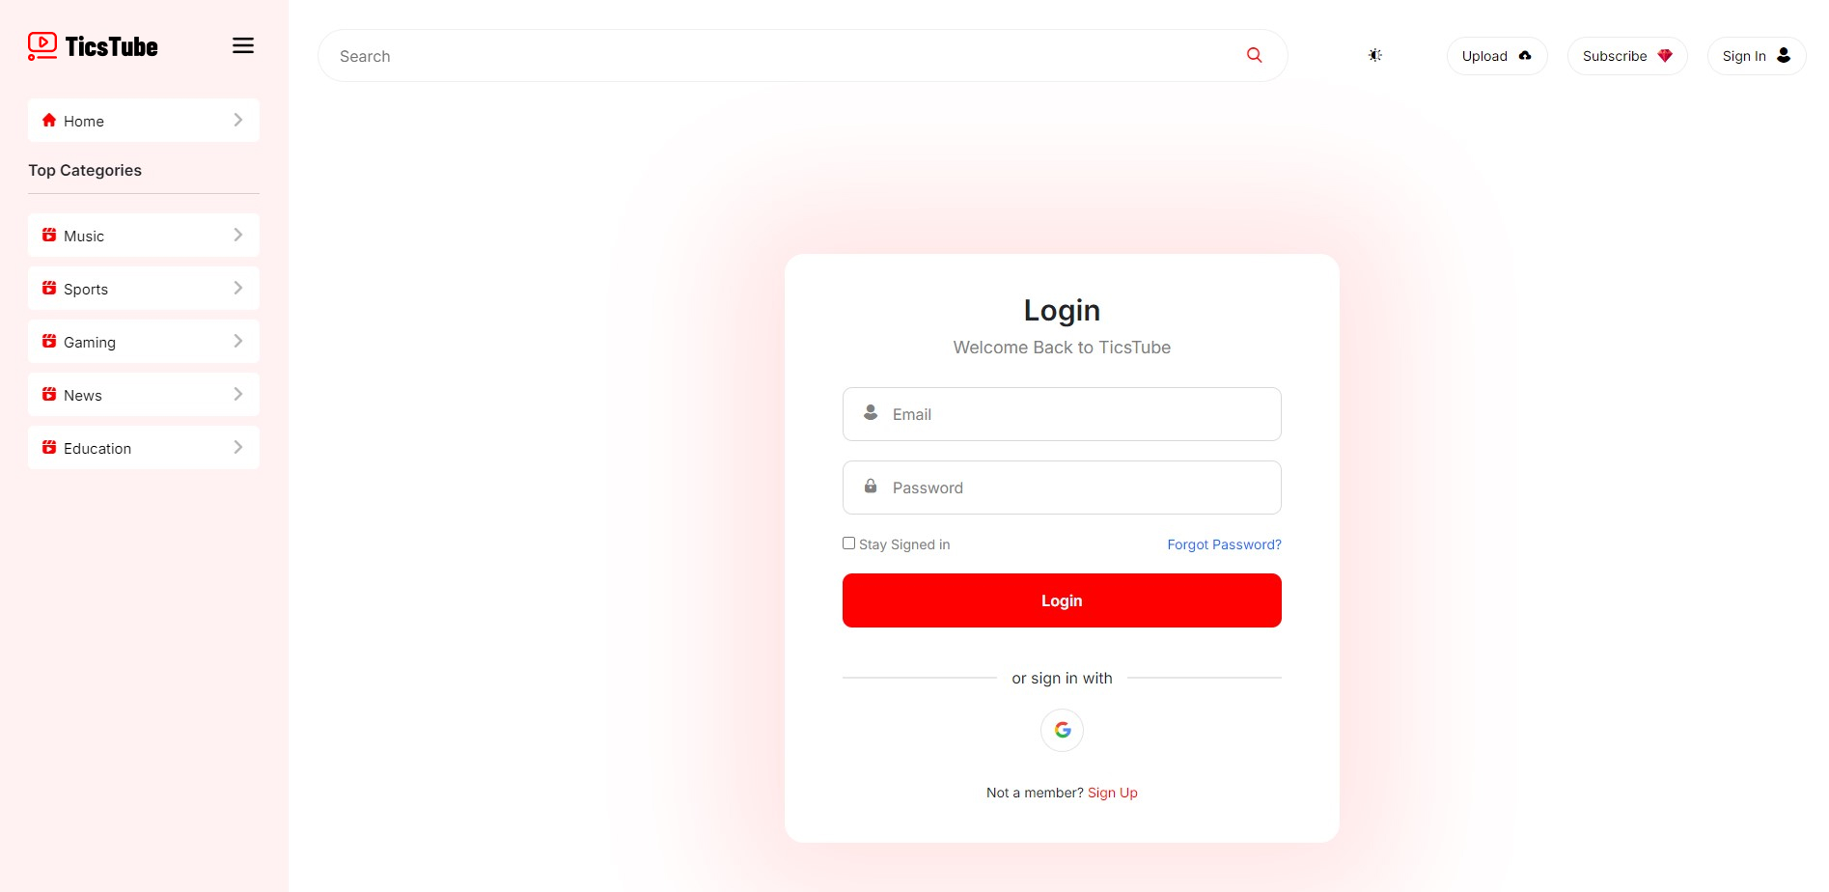Enable the Stay Signed in checkbox
The width and height of the screenshot is (1829, 892).
(x=848, y=544)
